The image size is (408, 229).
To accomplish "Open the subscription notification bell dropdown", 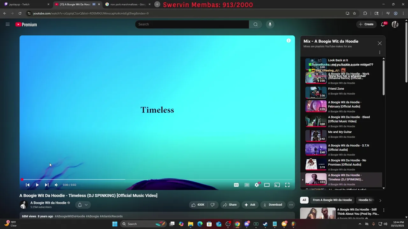I will [83, 205].
